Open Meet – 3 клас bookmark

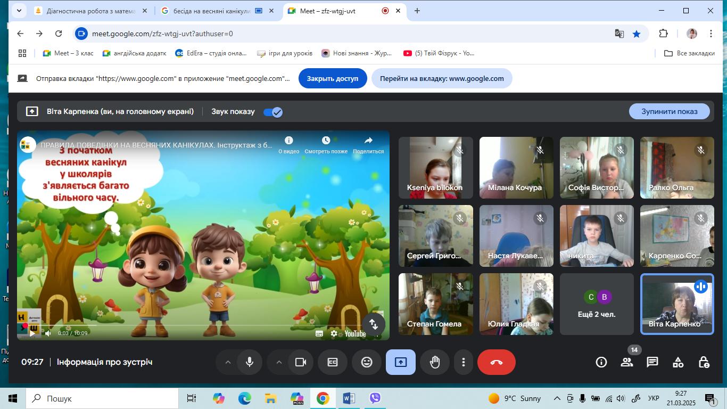(68, 53)
